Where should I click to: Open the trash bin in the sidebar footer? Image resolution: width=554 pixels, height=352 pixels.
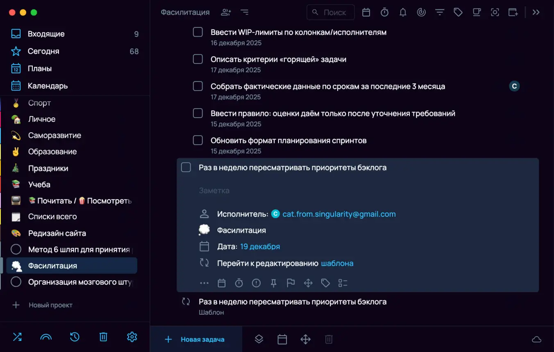pos(103,337)
